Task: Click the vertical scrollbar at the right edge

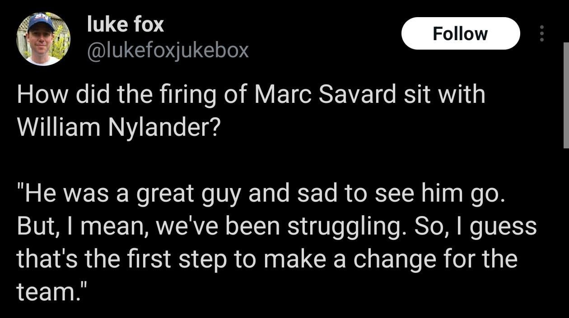Action: (x=566, y=95)
